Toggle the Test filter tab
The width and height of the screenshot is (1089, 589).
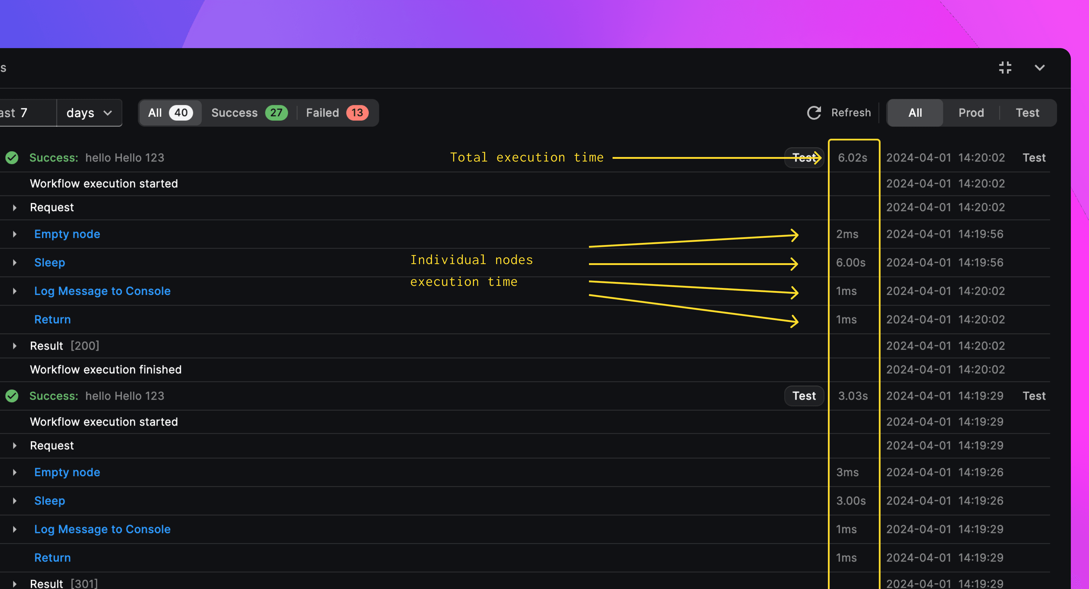click(x=1027, y=113)
